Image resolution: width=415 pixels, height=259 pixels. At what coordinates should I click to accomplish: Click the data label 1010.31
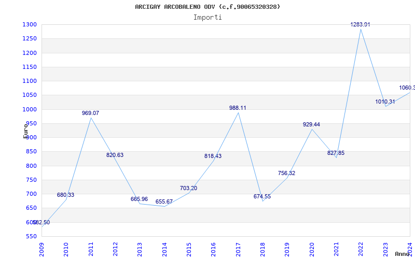pos(385,102)
